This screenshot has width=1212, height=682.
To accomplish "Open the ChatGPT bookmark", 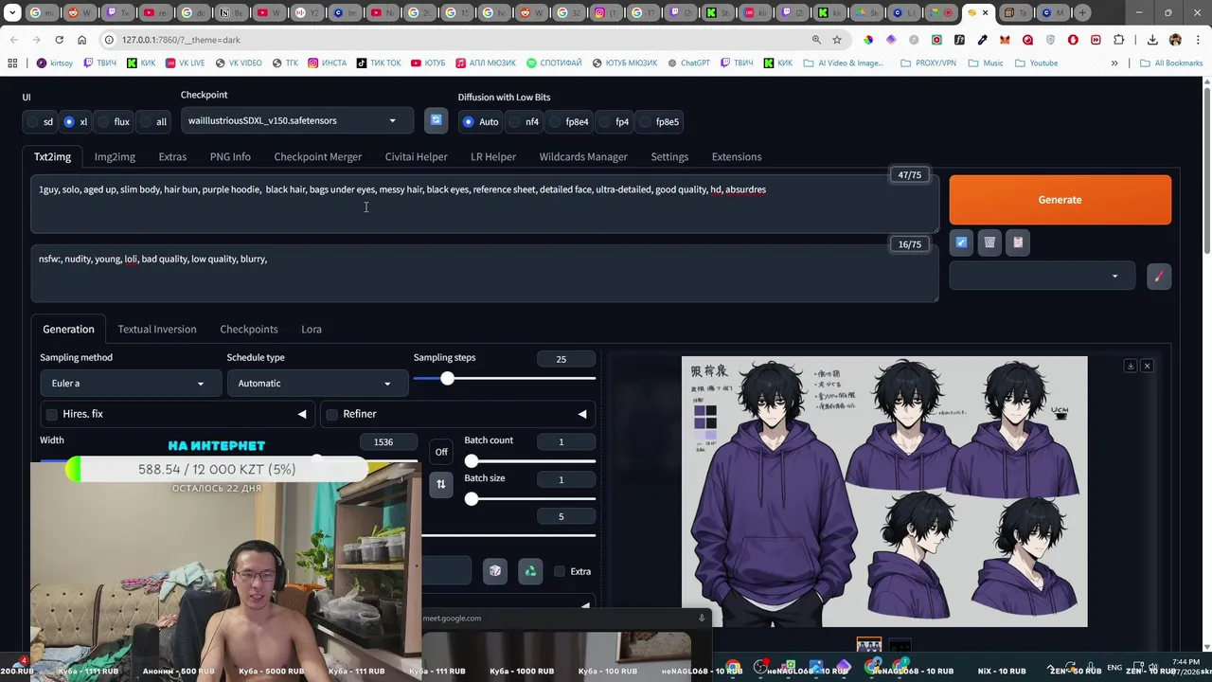I will (687, 63).
